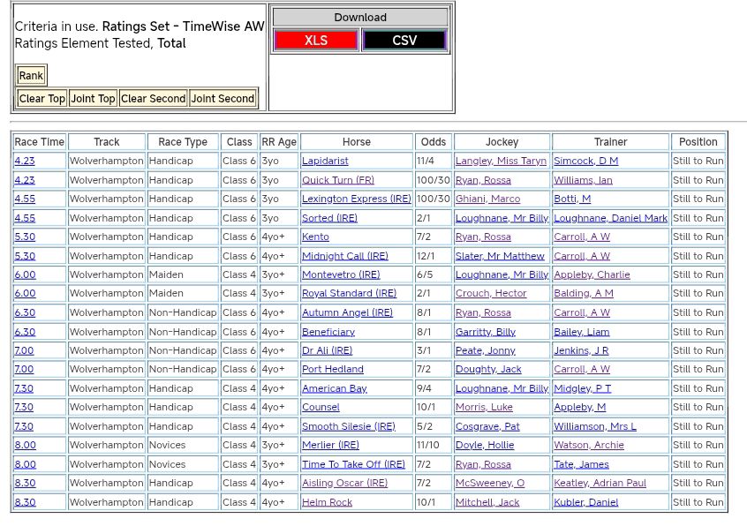This screenshot has height=526, width=747.
Task: Click the Clear Second button
Action: tap(153, 99)
